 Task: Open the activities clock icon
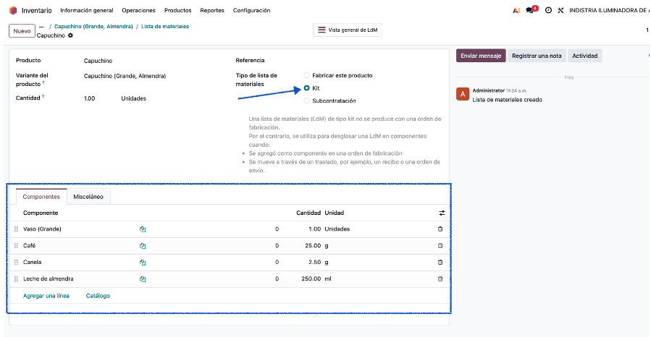[548, 10]
